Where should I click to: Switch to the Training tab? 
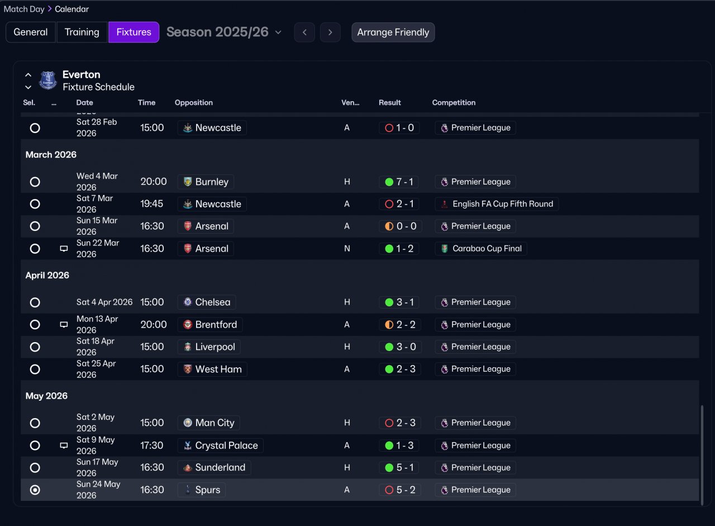tap(82, 32)
